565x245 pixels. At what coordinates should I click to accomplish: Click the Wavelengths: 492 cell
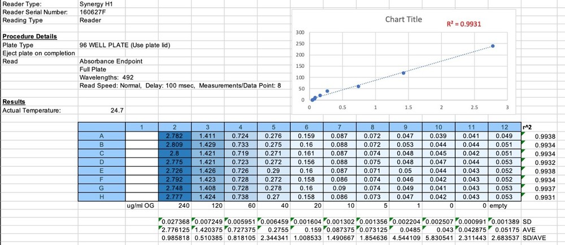pyautogui.click(x=106, y=77)
